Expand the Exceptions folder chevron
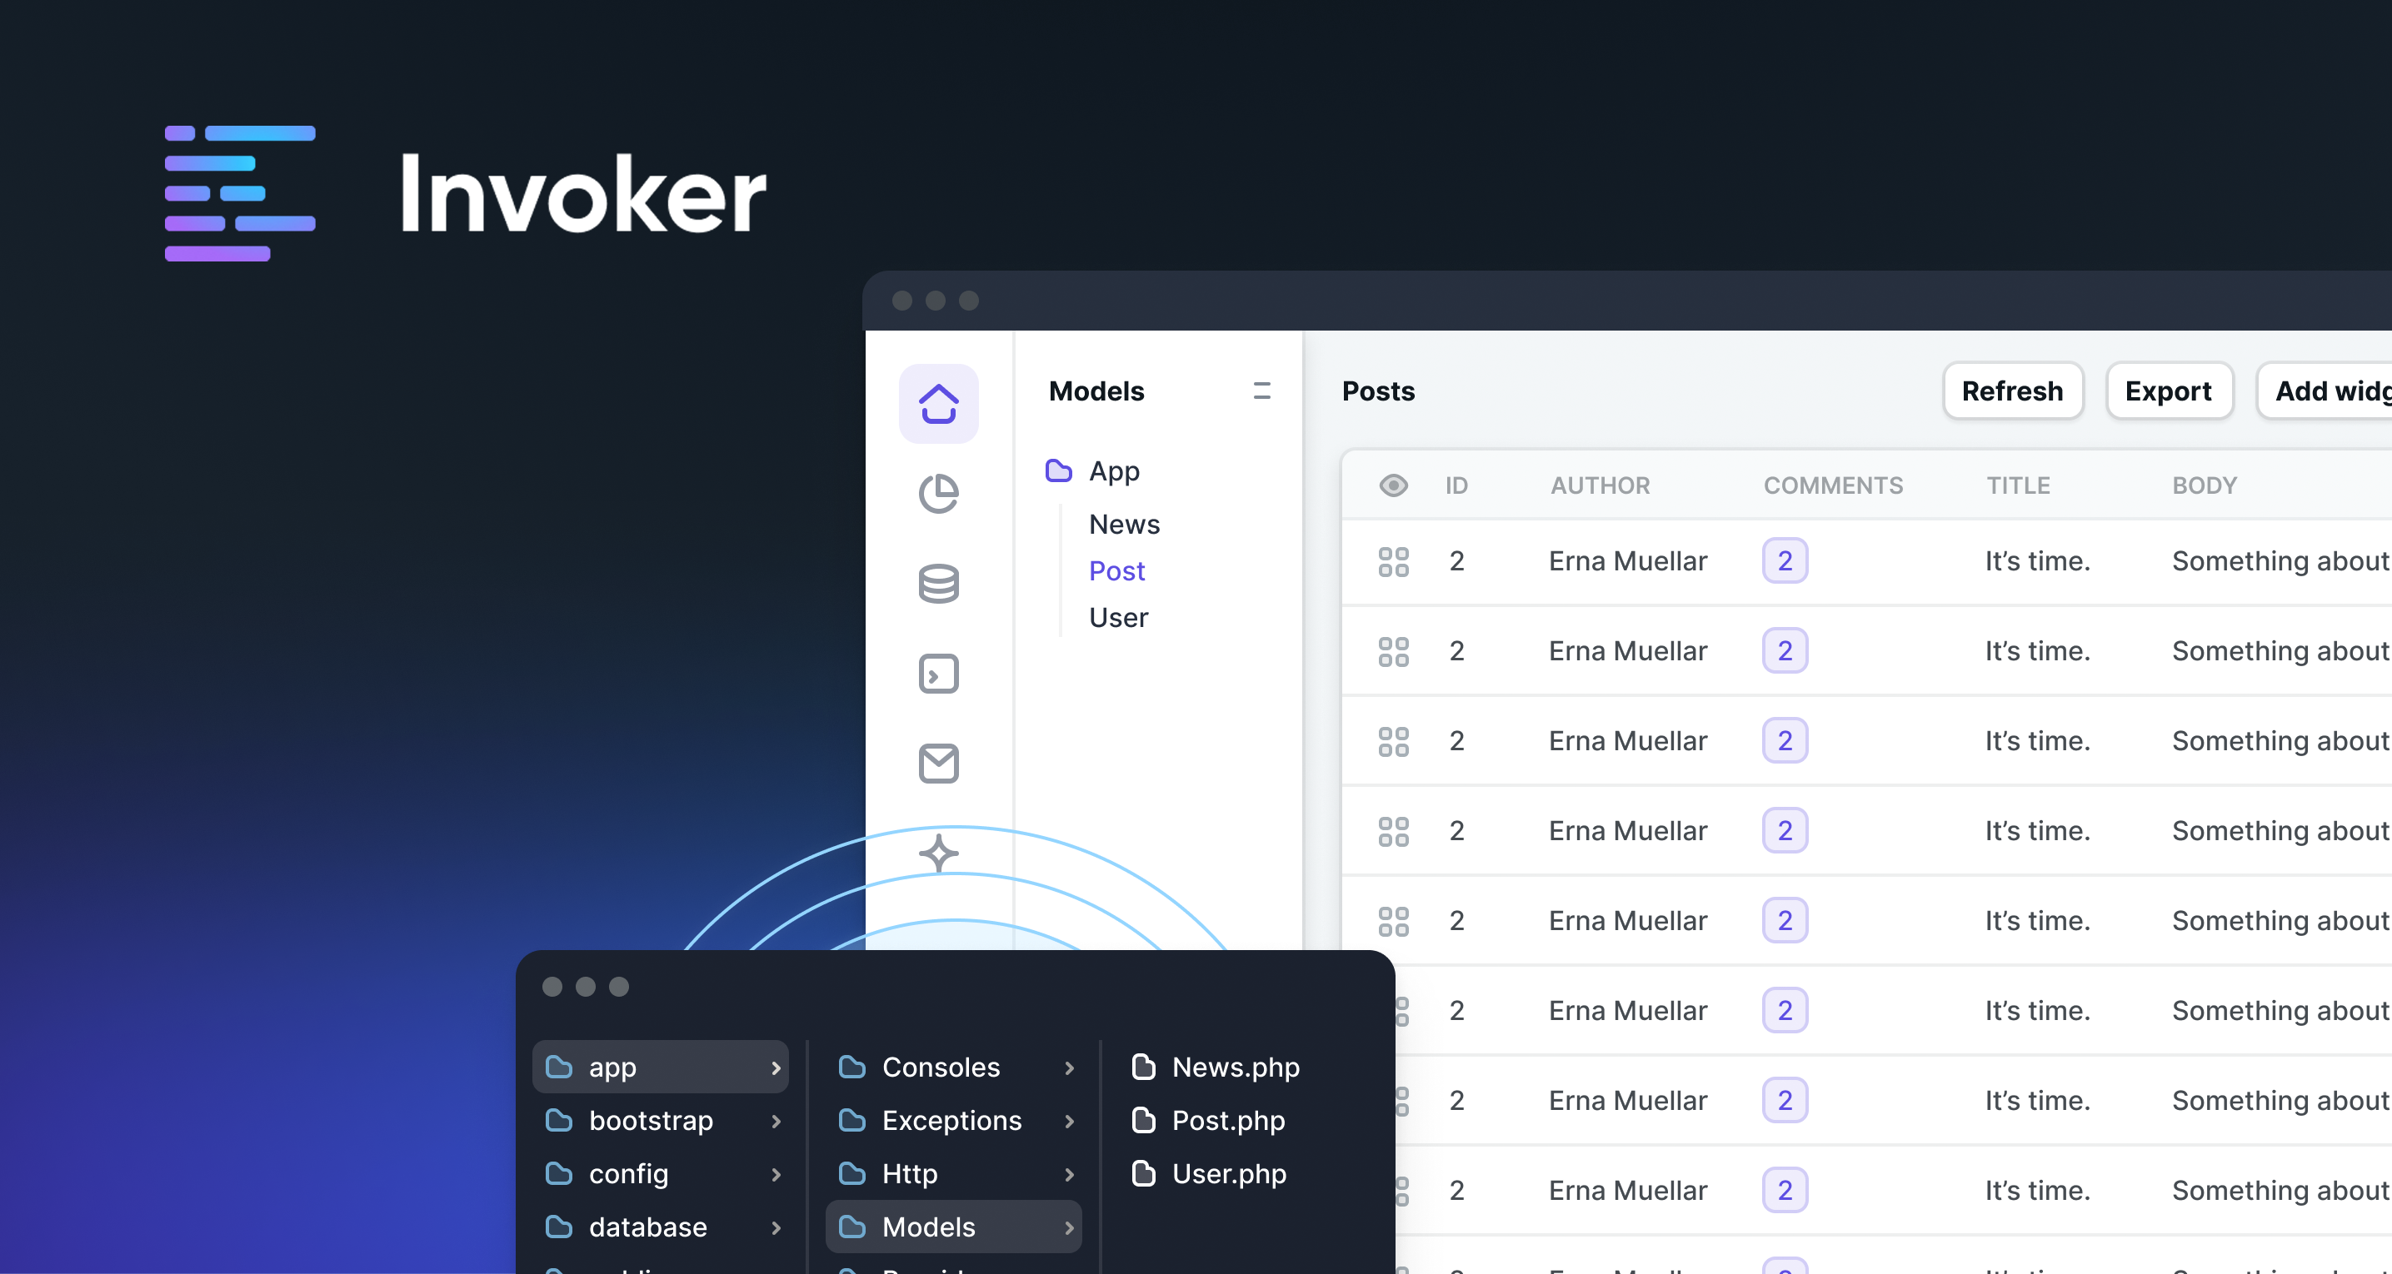The width and height of the screenshot is (2392, 1274). click(x=1069, y=1121)
